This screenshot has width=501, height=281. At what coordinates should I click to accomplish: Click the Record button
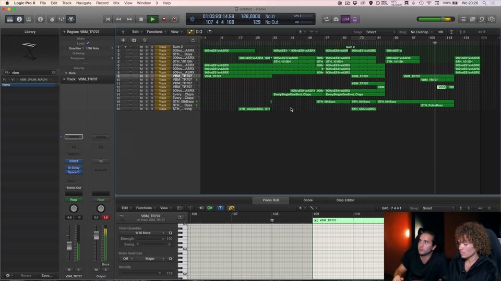[164, 19]
